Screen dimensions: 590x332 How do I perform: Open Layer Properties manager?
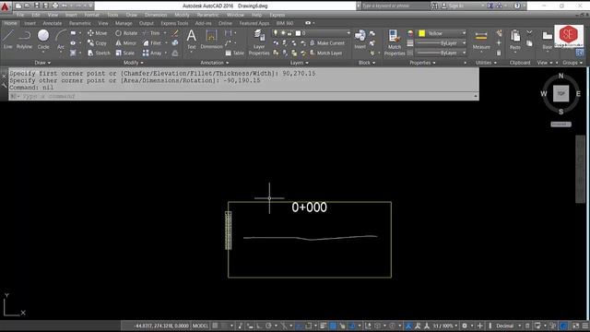point(259,42)
